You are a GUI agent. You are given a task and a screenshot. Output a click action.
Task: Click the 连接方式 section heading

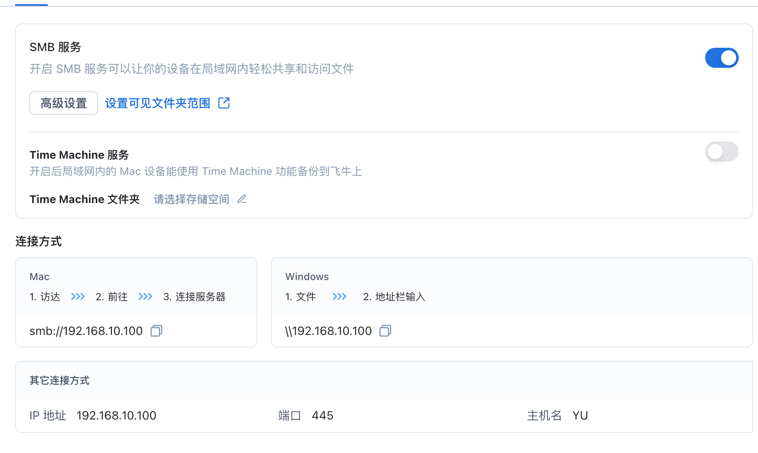click(x=39, y=242)
